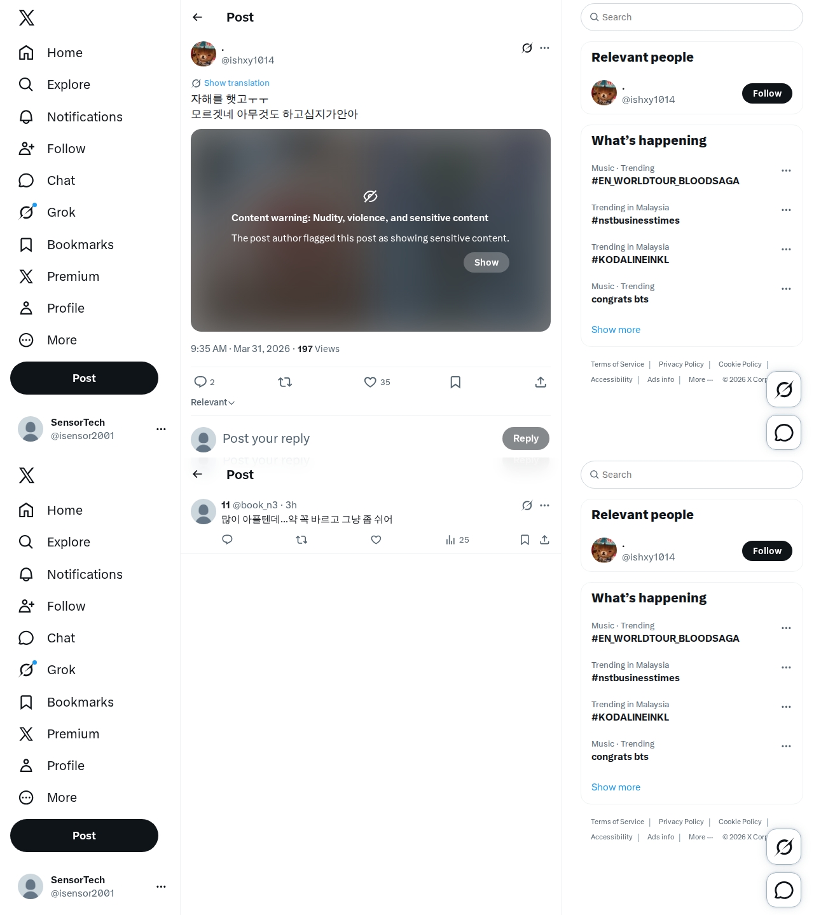Open the Grok icon on @ishxy1014's post

point(527,48)
